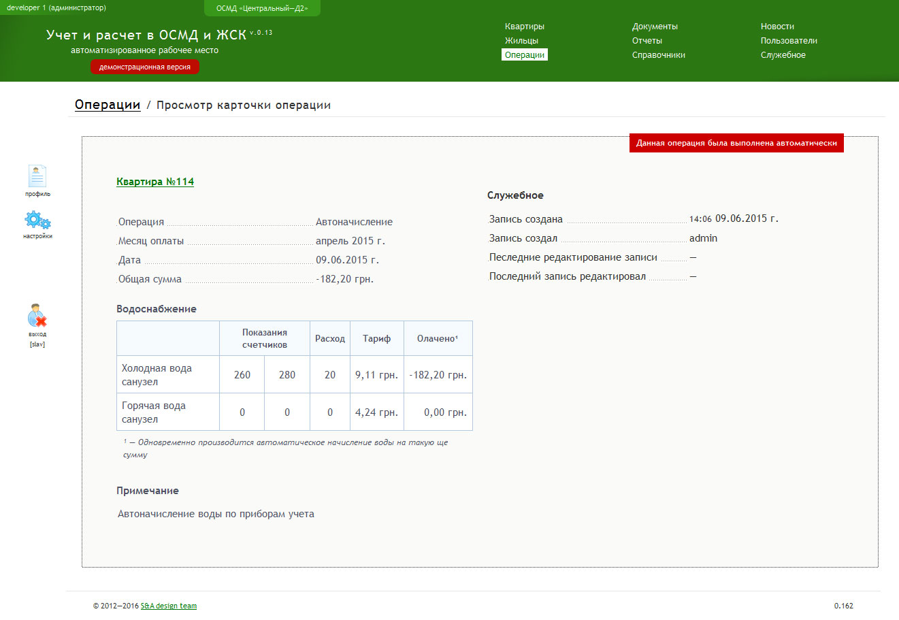Viewport: 899px width, 620px height.
Task: Click the record created timestamp 14:06 09.06.2015
Action: click(734, 218)
